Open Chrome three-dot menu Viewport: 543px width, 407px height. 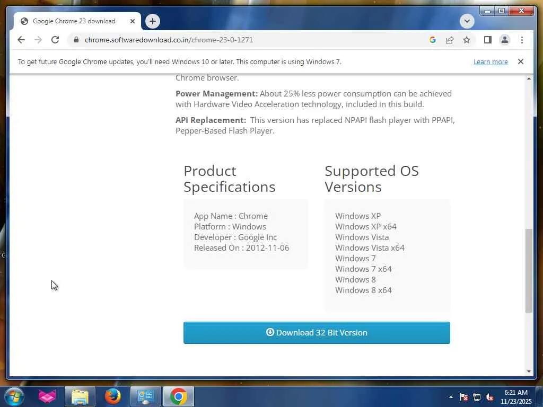(522, 40)
